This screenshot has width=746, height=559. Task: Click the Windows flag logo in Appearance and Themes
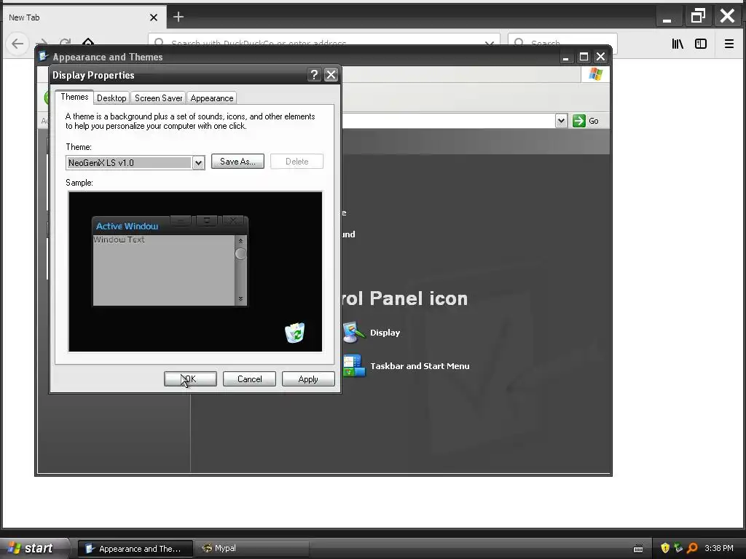[595, 74]
